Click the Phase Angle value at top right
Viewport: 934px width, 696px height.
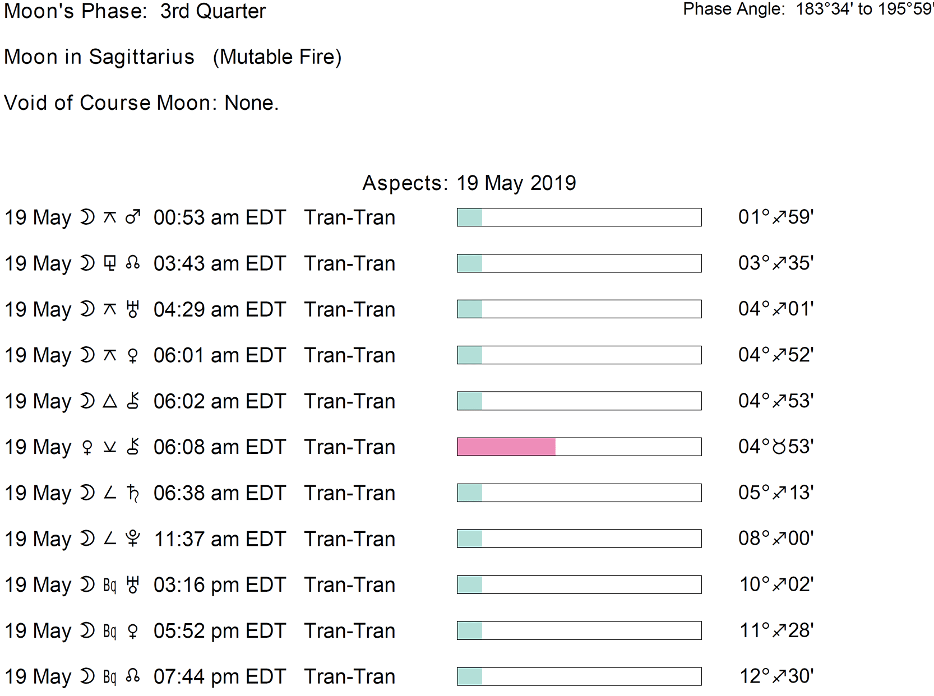coord(863,10)
